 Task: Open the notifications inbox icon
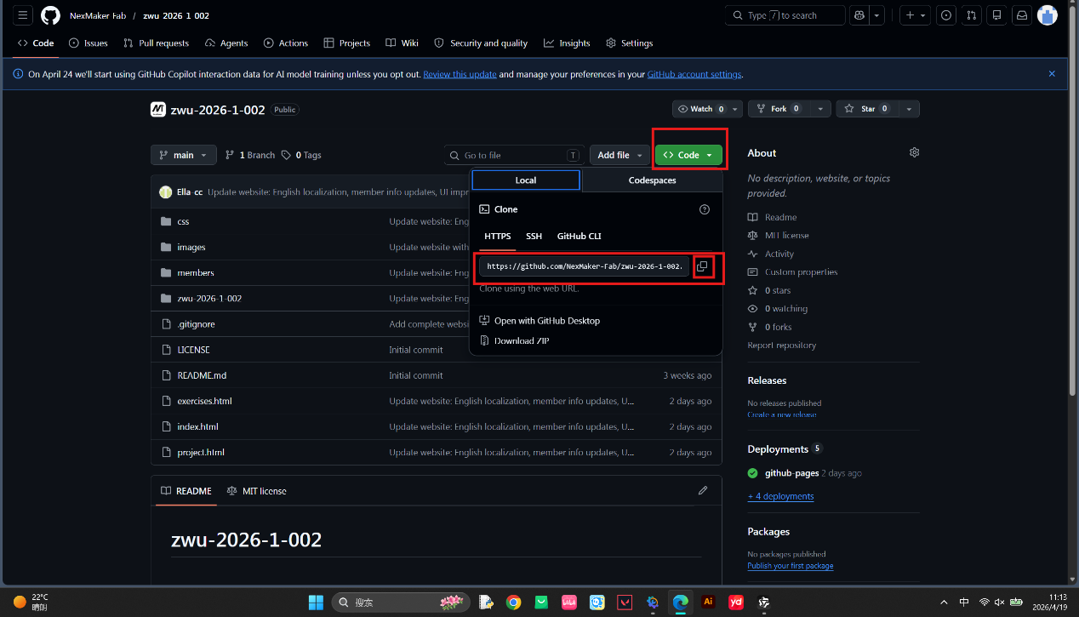click(1022, 15)
